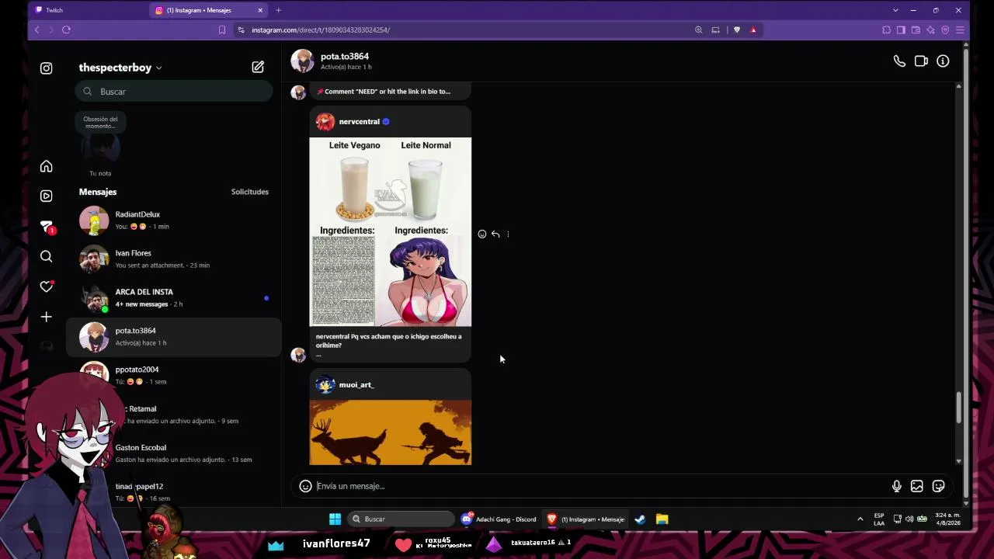This screenshot has width=994, height=559.
Task: Open the Solicitudes message requests
Action: [x=250, y=192]
